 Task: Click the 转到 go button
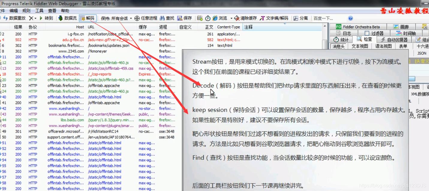click(46, 18)
